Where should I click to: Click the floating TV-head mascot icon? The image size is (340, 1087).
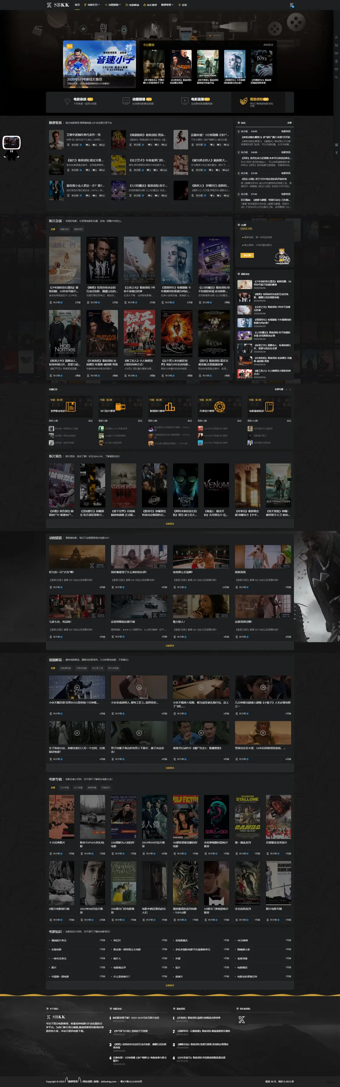click(x=11, y=147)
